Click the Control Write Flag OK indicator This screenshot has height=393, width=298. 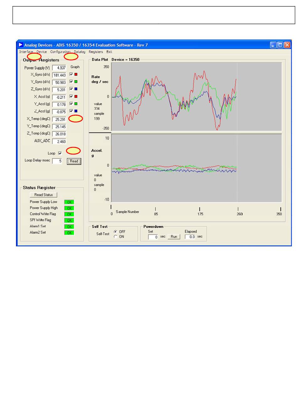[x=69, y=214]
